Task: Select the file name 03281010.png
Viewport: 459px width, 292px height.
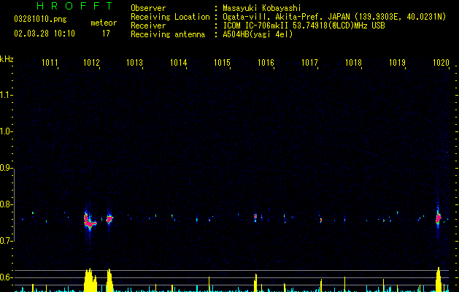Action: click(x=40, y=19)
